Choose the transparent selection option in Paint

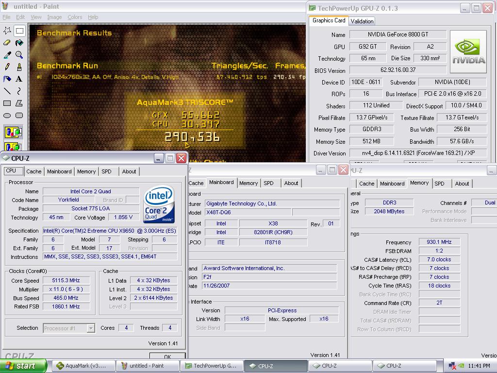[13, 146]
